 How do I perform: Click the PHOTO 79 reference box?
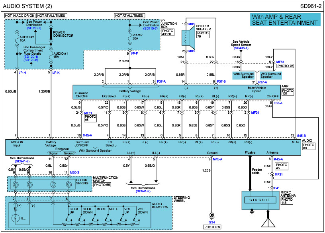(203, 35)
